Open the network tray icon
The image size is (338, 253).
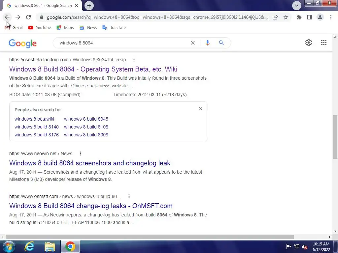point(297,246)
